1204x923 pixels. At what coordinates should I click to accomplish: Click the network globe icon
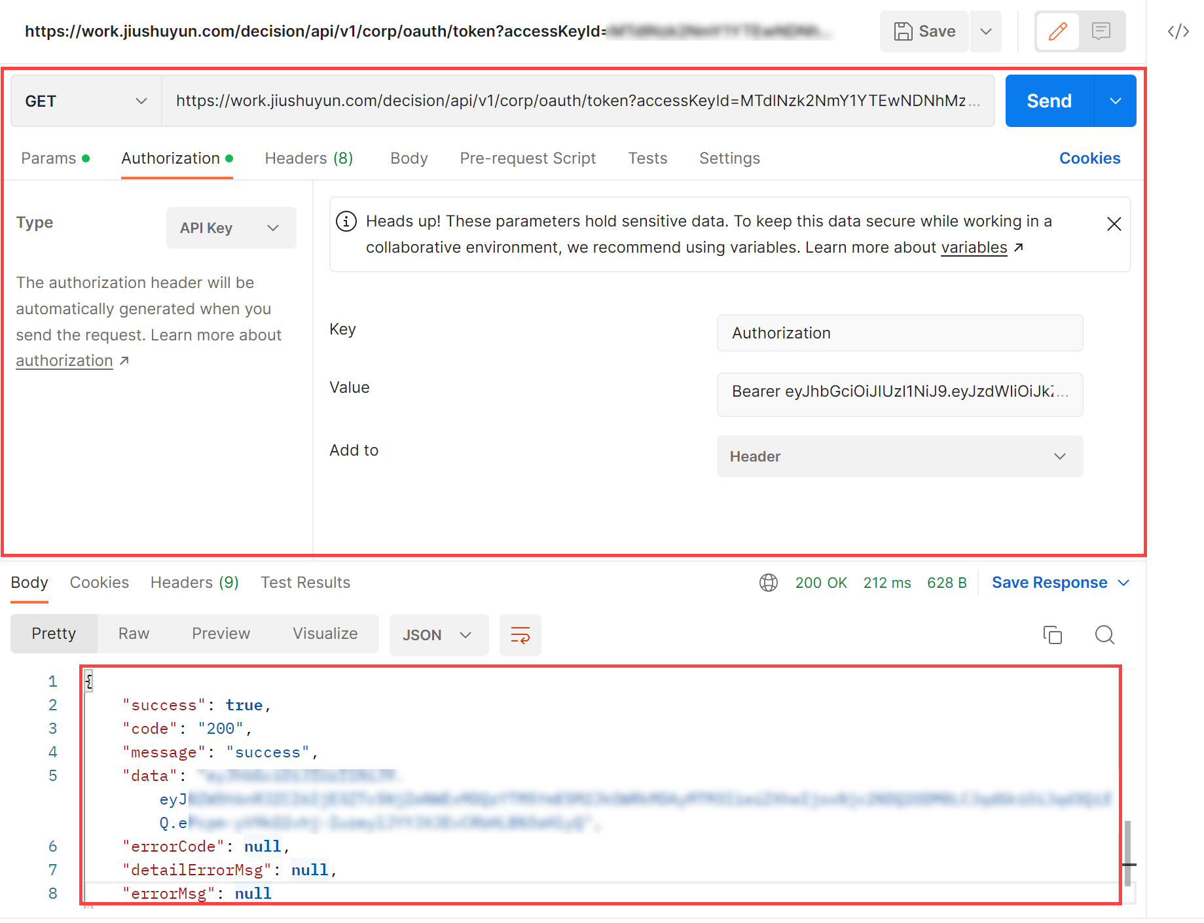point(769,583)
